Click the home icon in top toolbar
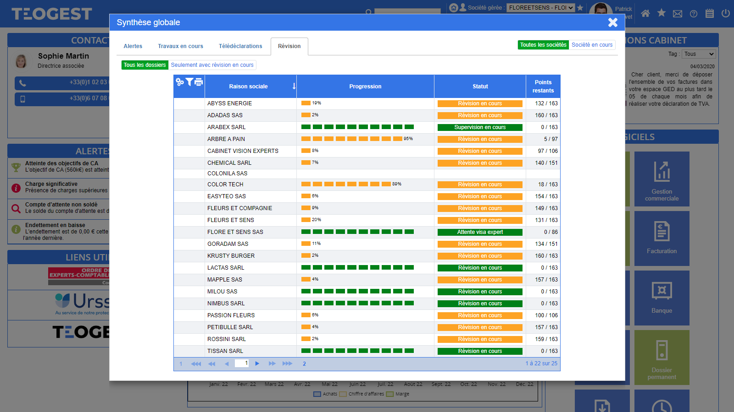The height and width of the screenshot is (412, 734). 645,13
